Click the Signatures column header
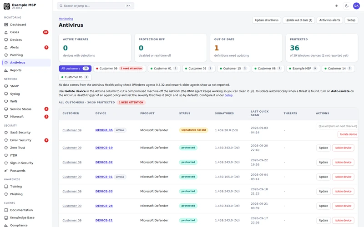This screenshot has height=227, width=364. (x=224, y=113)
